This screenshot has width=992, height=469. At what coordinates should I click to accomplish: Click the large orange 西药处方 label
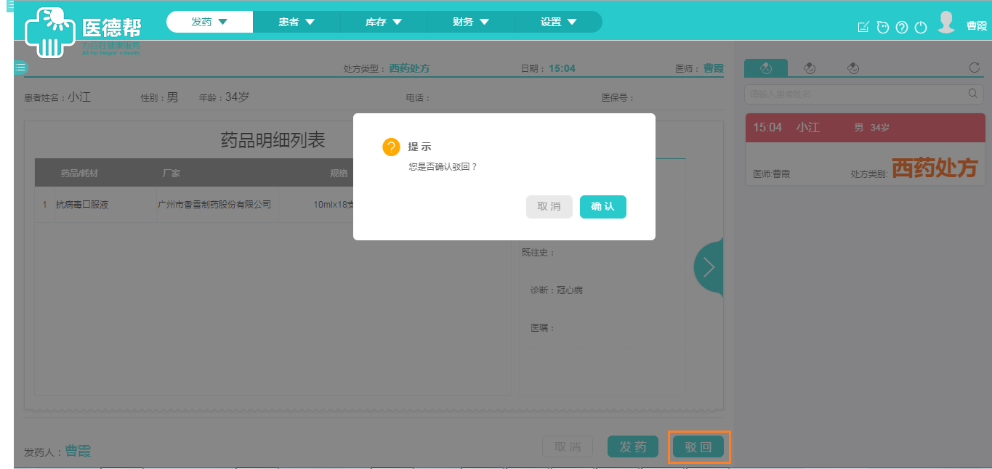[x=935, y=168]
